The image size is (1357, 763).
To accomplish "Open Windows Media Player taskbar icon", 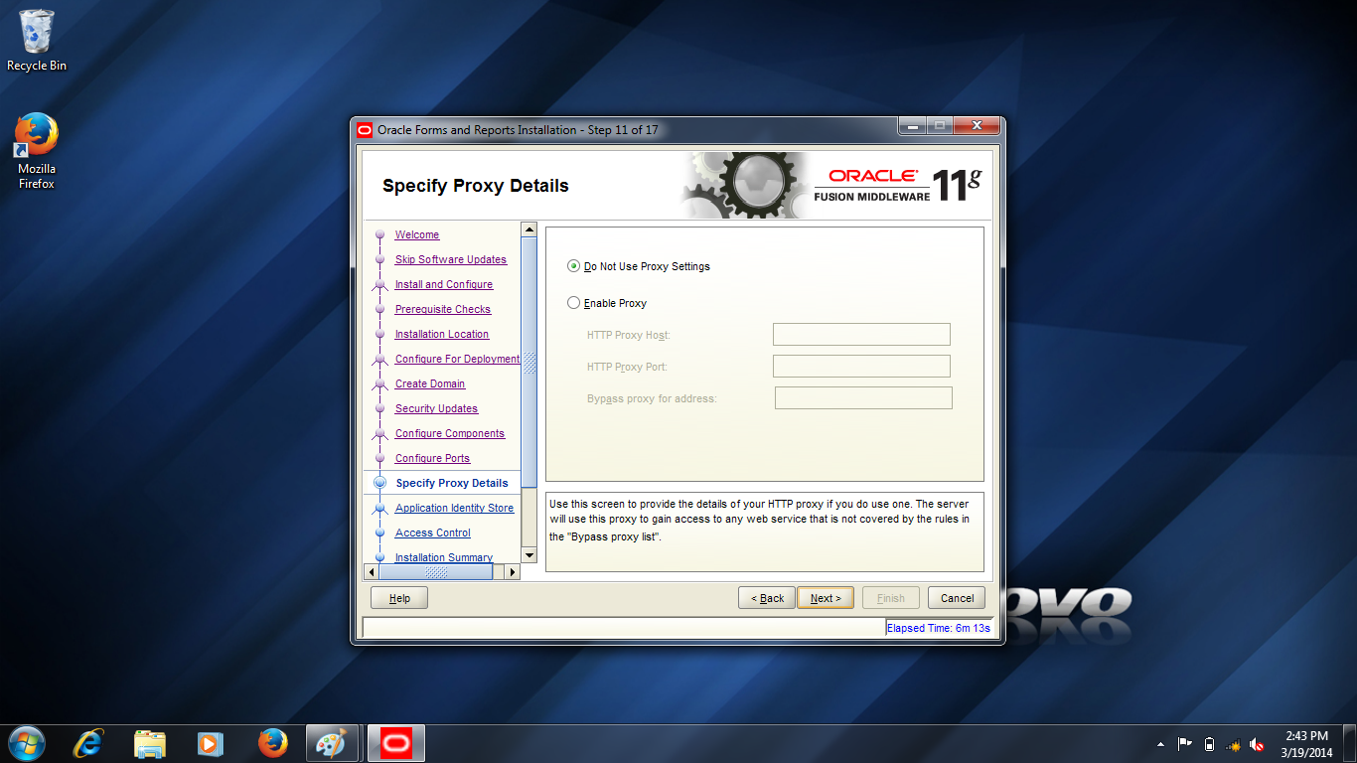I will [x=211, y=743].
